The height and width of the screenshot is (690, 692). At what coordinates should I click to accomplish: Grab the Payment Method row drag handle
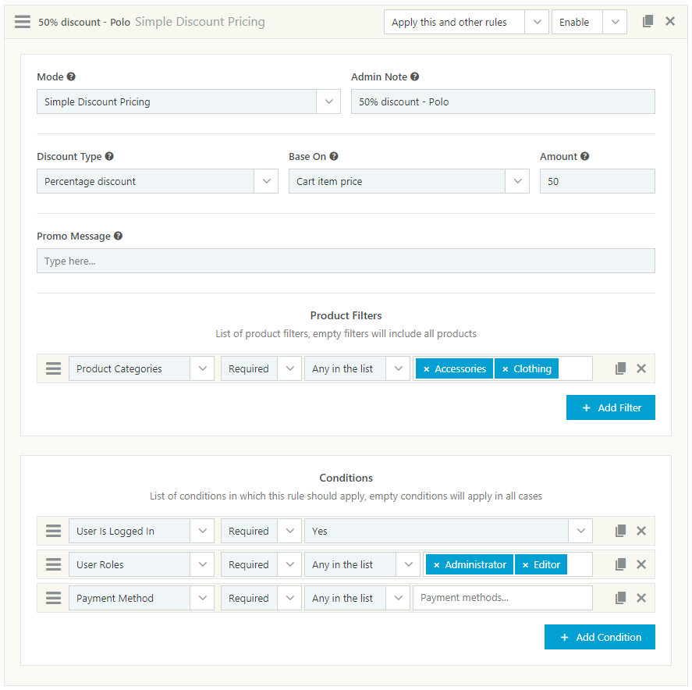53,598
